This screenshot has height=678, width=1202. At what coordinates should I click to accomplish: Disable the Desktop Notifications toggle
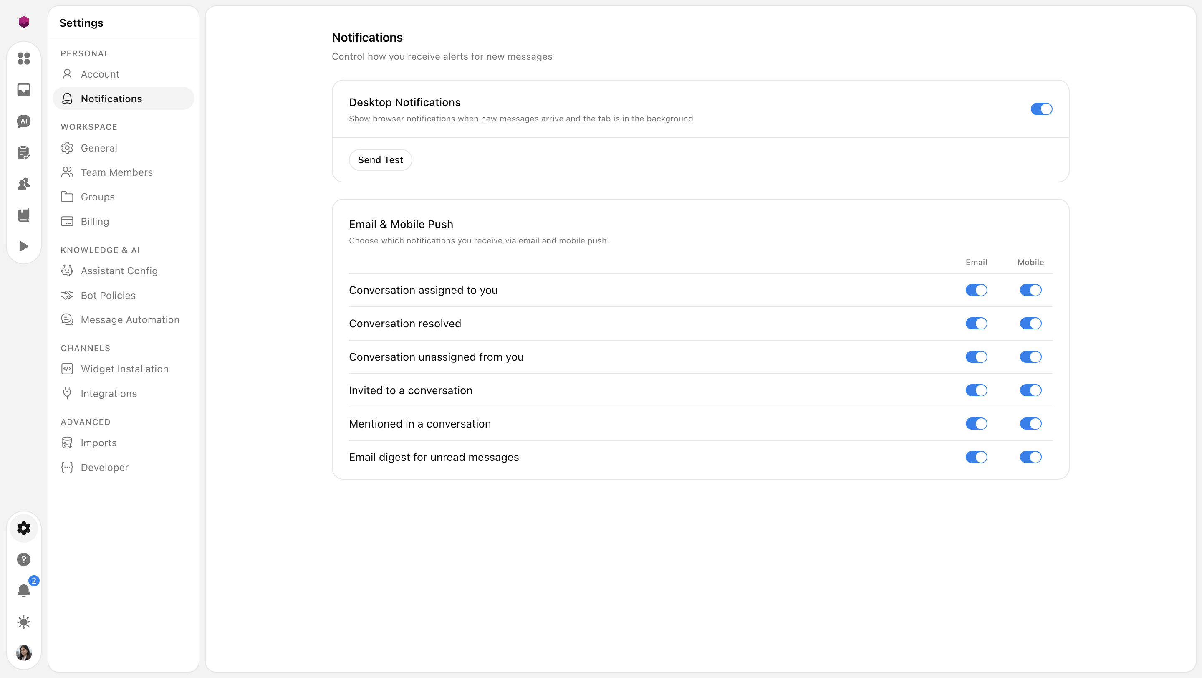(1041, 109)
